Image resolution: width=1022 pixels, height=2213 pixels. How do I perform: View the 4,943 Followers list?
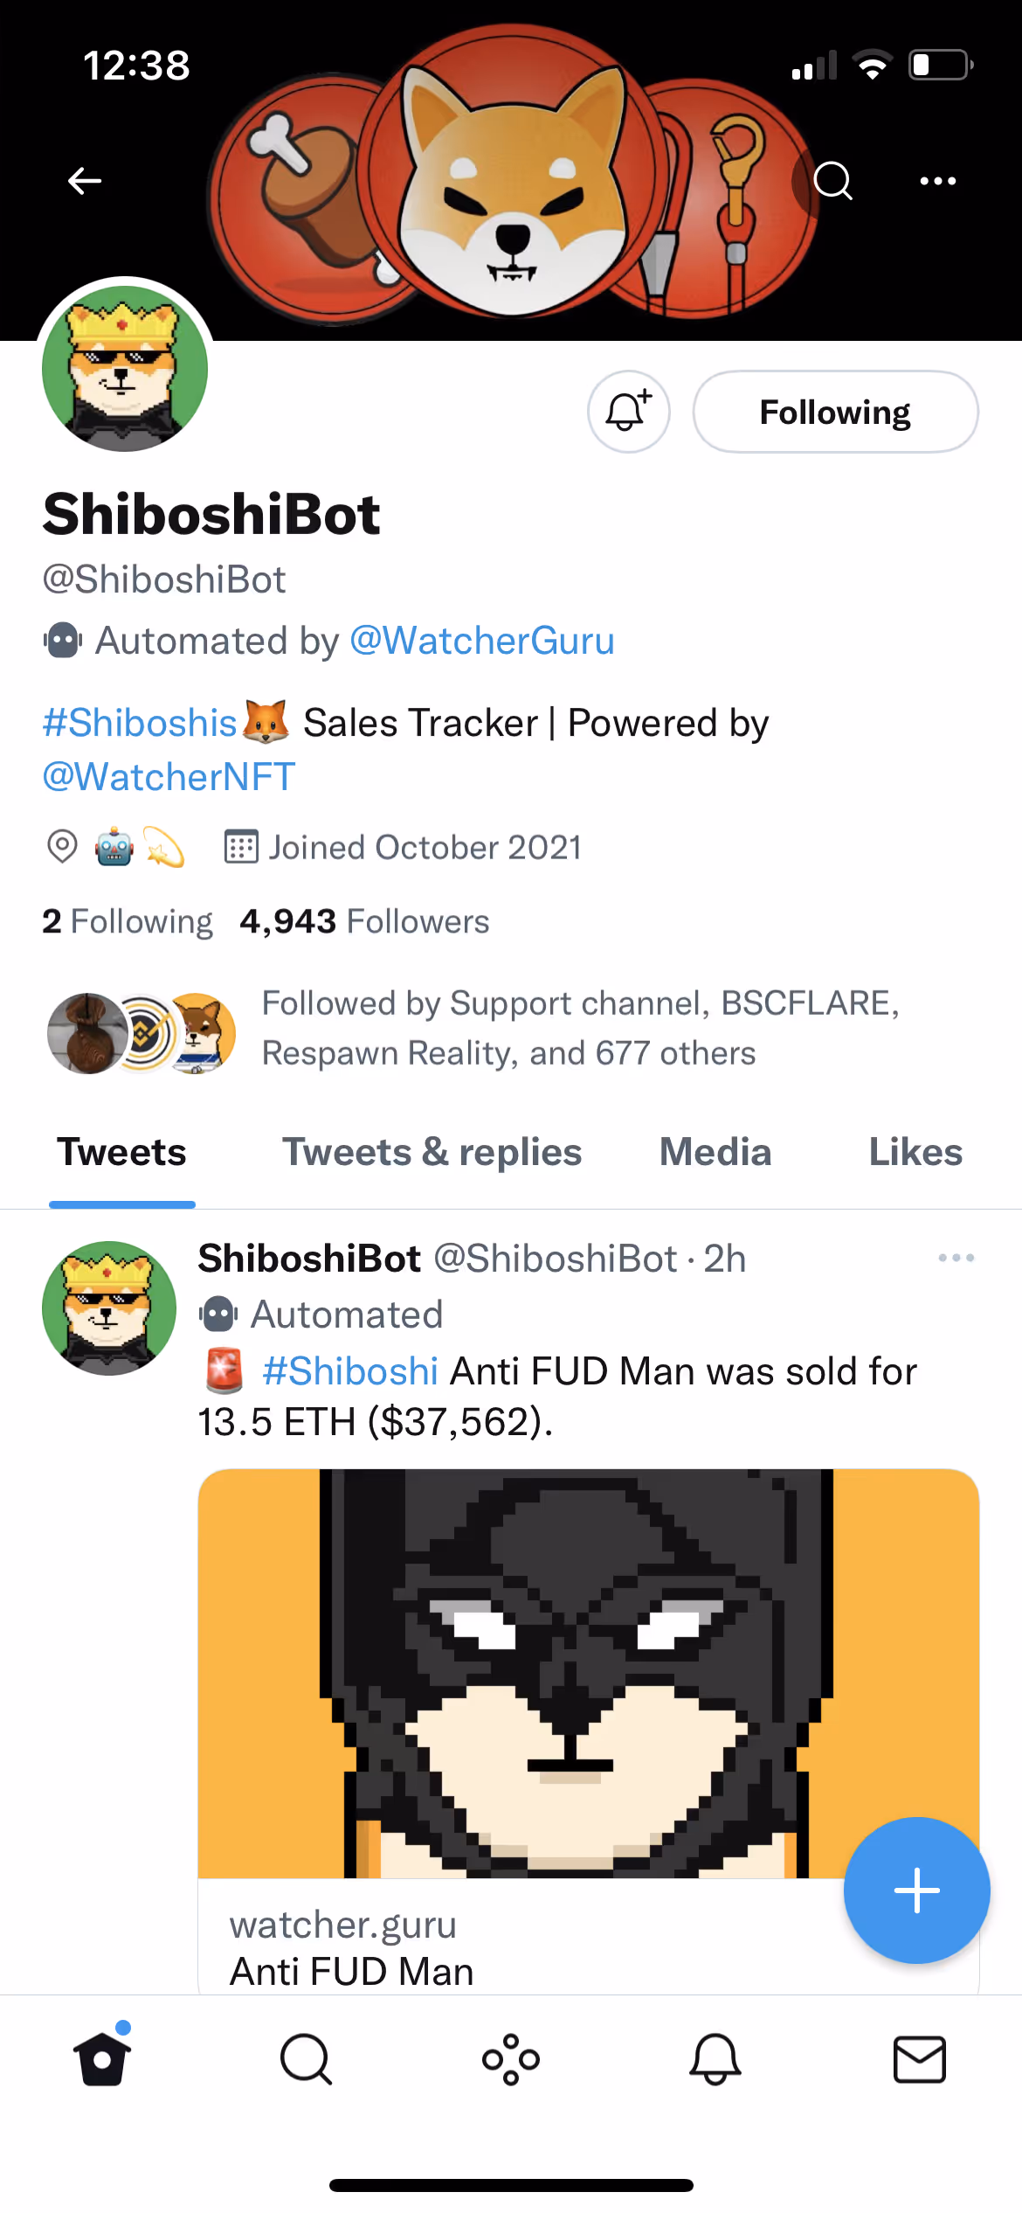click(x=364, y=921)
